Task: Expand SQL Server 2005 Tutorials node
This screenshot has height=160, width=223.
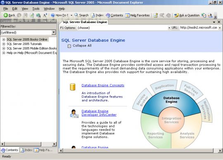Action: tap(4, 44)
